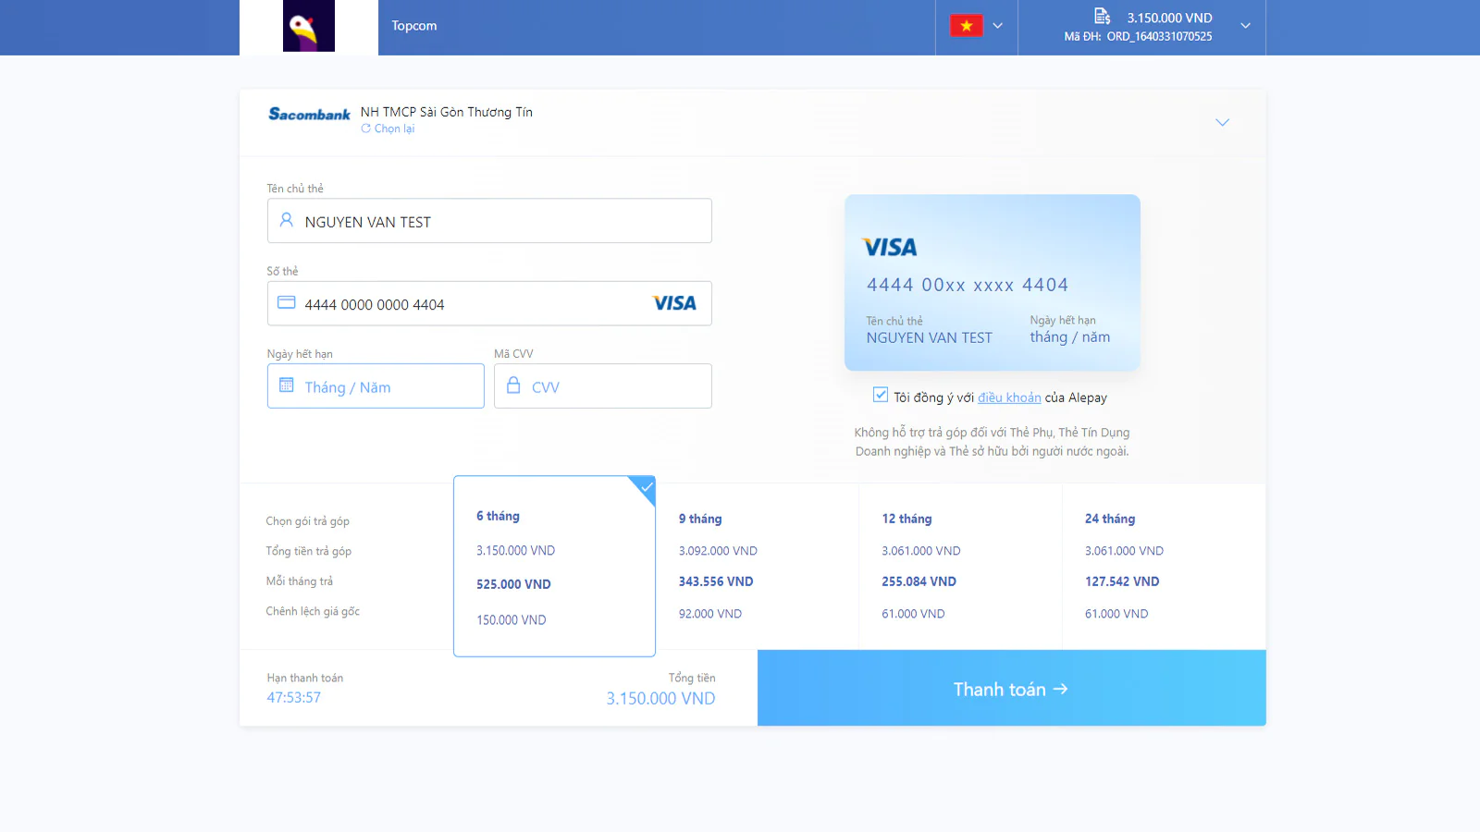Click the Thanh toán payment button
Viewport: 1480px width, 832px height.
1011,688
